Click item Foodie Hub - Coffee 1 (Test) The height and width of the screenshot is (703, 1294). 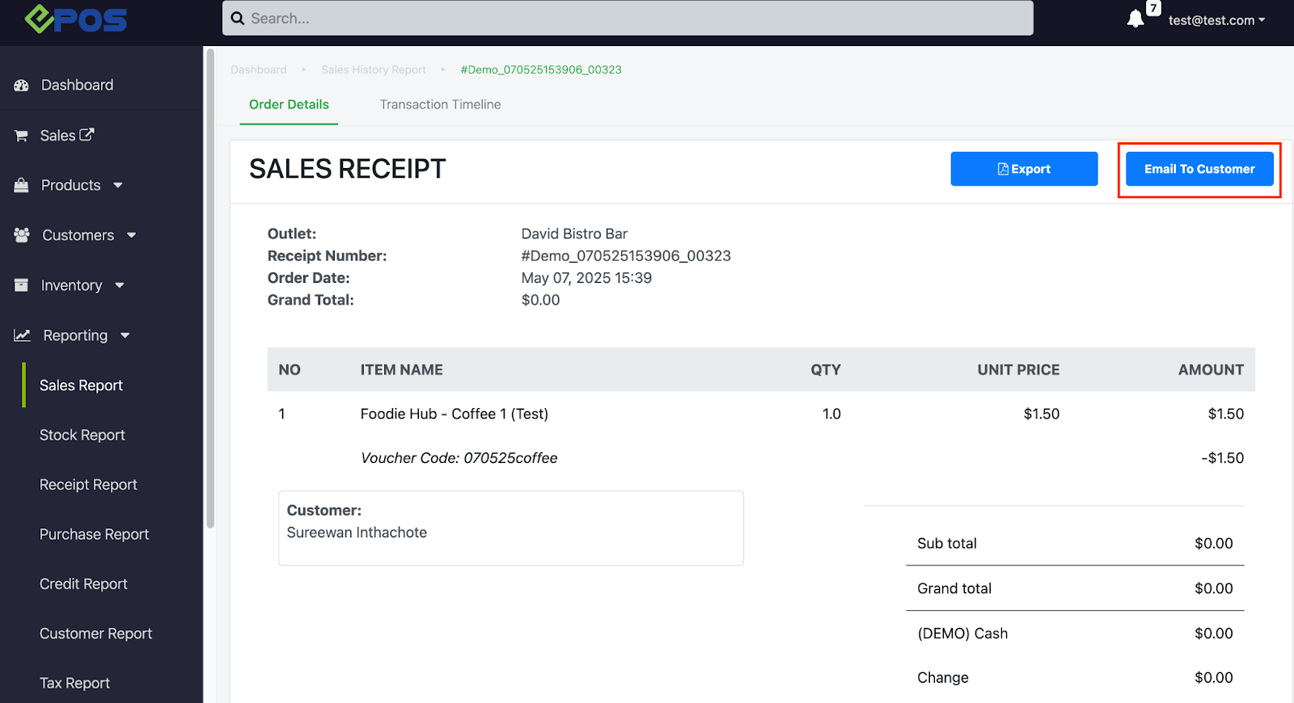tap(455, 414)
